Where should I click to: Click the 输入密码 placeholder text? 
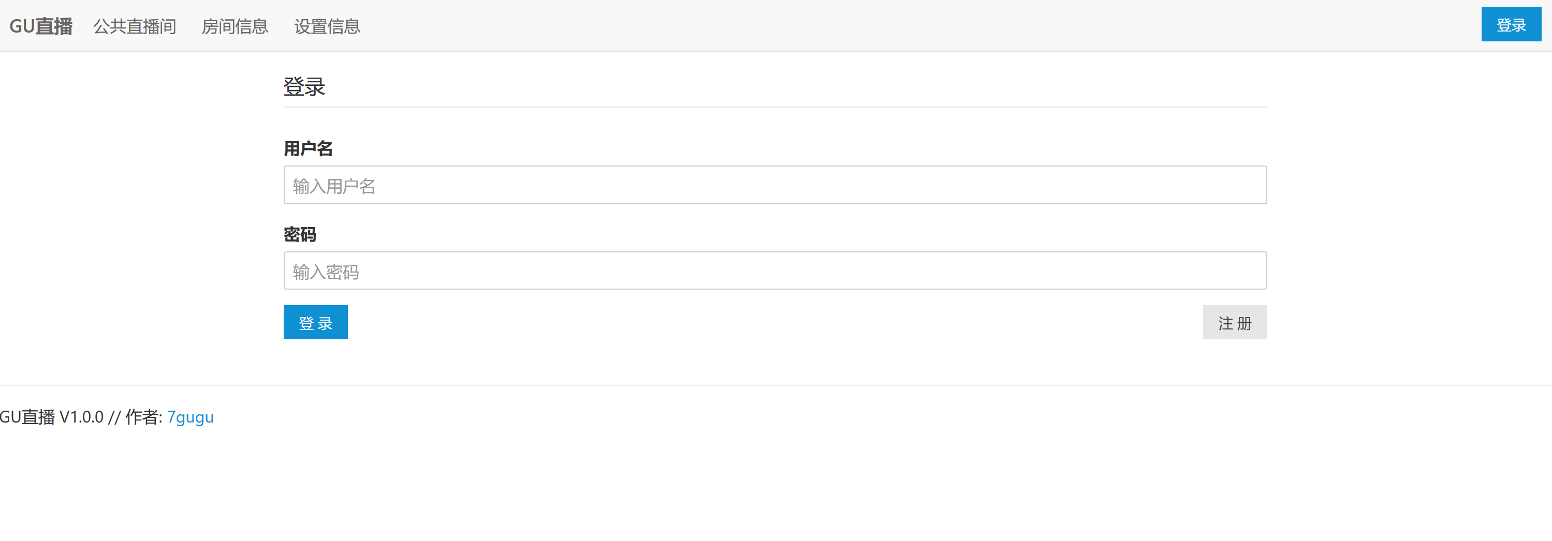326,272
